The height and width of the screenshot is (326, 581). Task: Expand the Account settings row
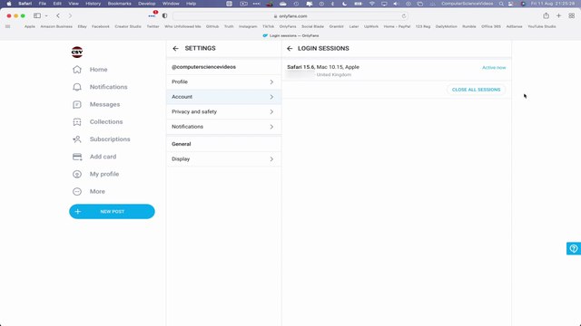[x=223, y=97]
